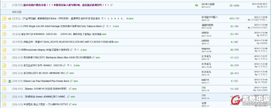272x108 pixels.
Task: Go to page 2 of the musicman stingray thread
Action: pos(81,50)
